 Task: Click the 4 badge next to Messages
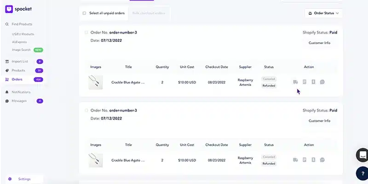[x=40, y=101]
